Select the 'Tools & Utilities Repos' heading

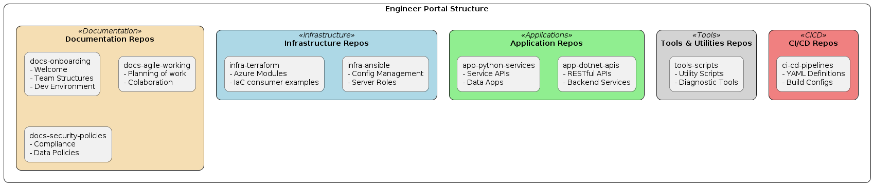tap(706, 43)
